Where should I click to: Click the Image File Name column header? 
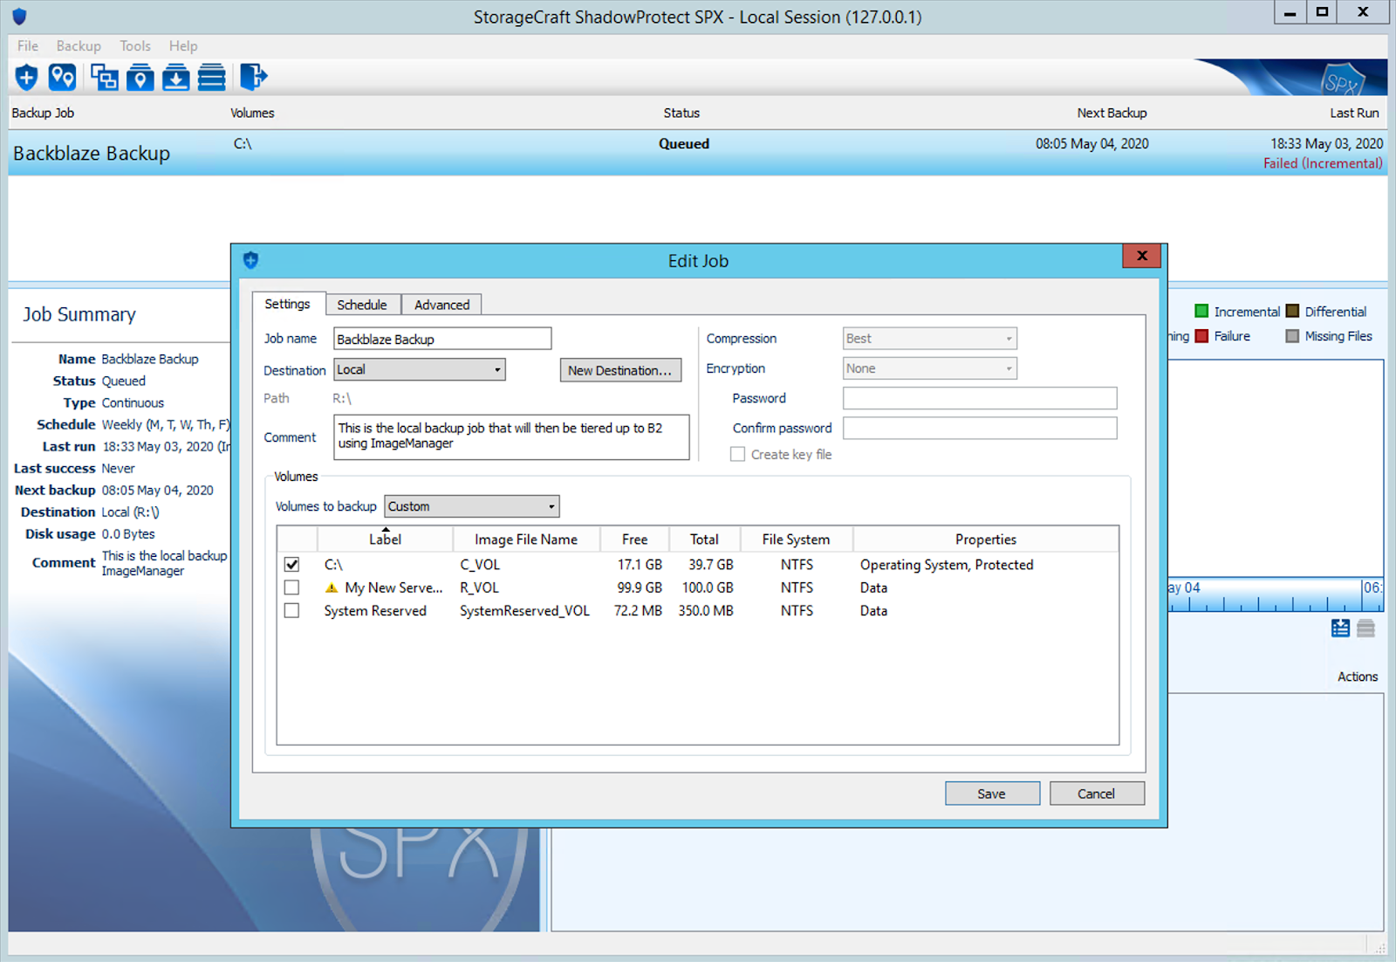[526, 539]
